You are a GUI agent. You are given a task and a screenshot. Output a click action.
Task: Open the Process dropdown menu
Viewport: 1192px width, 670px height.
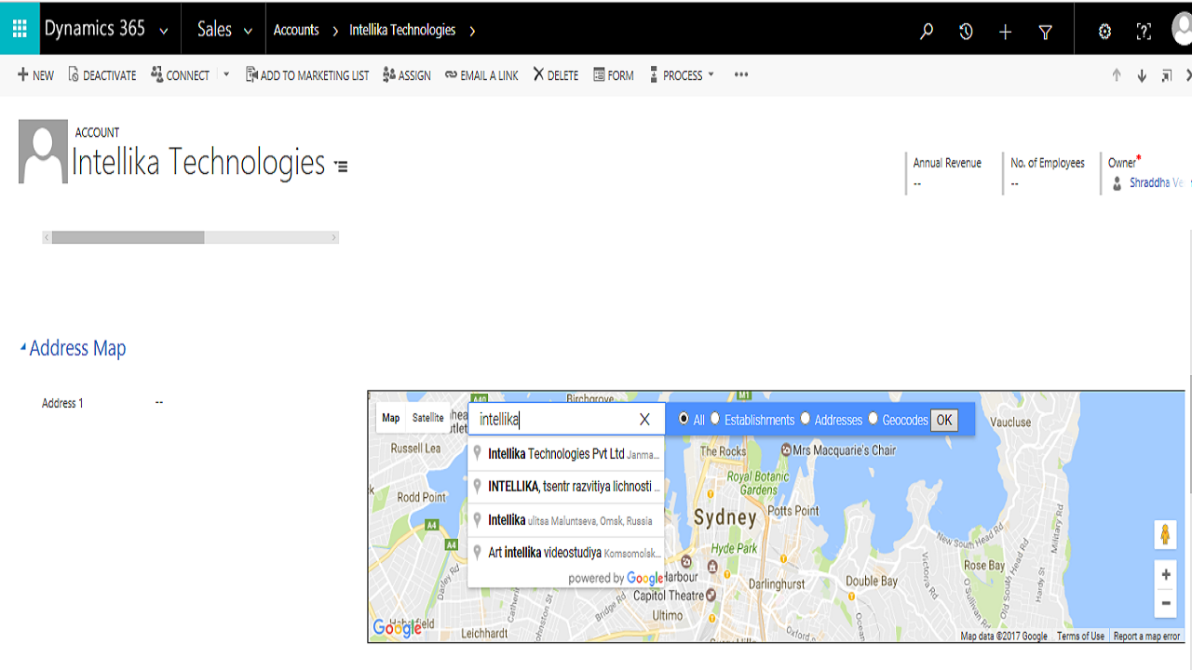tap(683, 75)
